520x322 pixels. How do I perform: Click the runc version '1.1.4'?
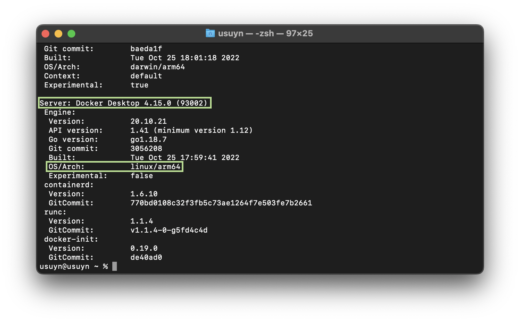click(142, 221)
